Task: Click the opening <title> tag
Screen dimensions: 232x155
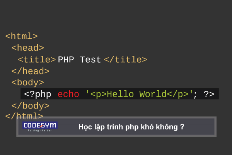Action: 37,60
